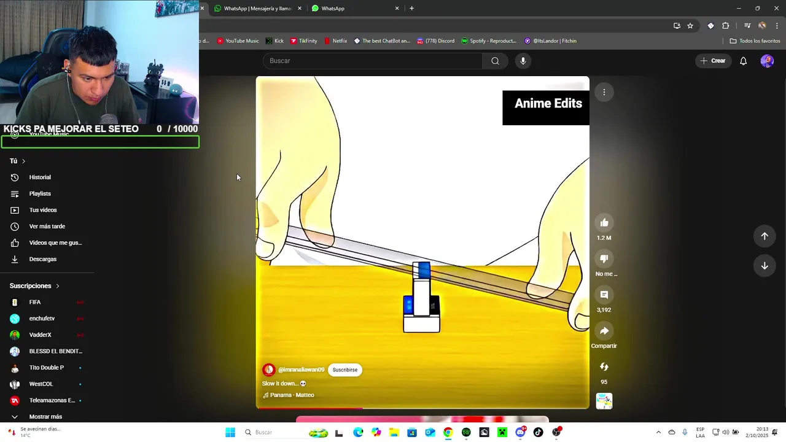This screenshot has width=786, height=442.
Task: Open the Netflix bookmark
Action: 335,41
